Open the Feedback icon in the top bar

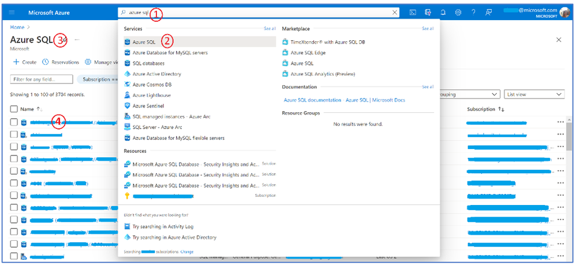[x=488, y=13]
